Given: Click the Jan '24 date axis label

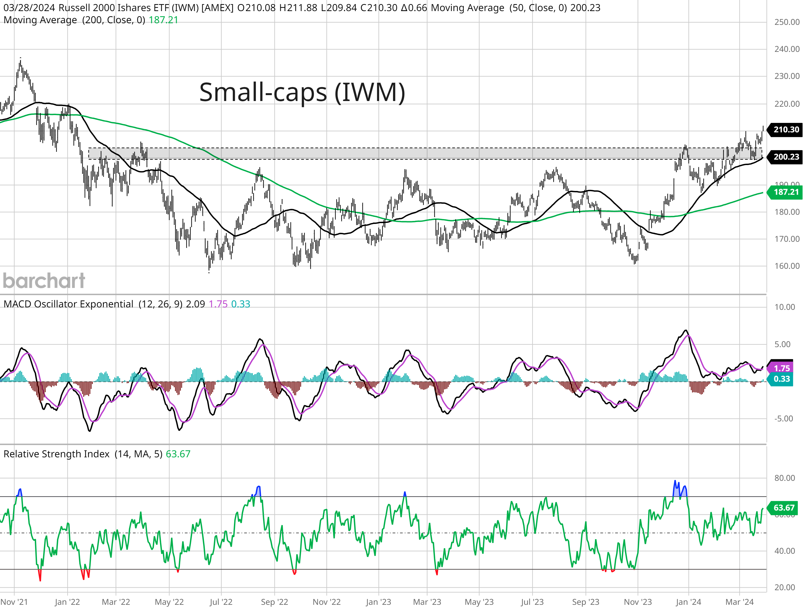Looking at the screenshot, I should pos(689,602).
